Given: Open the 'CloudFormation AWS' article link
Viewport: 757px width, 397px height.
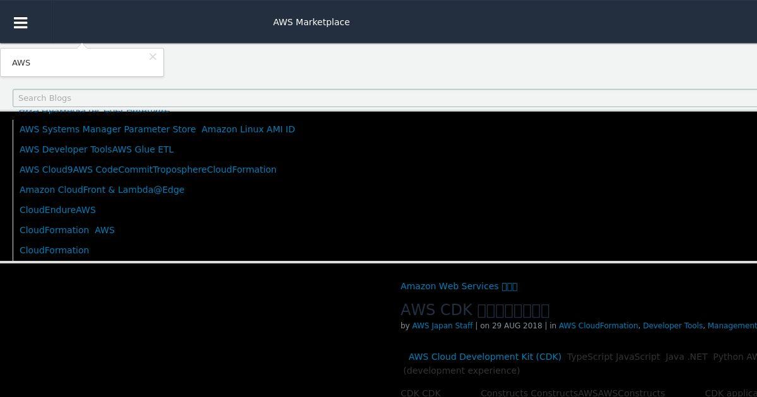Looking at the screenshot, I should click(67, 230).
